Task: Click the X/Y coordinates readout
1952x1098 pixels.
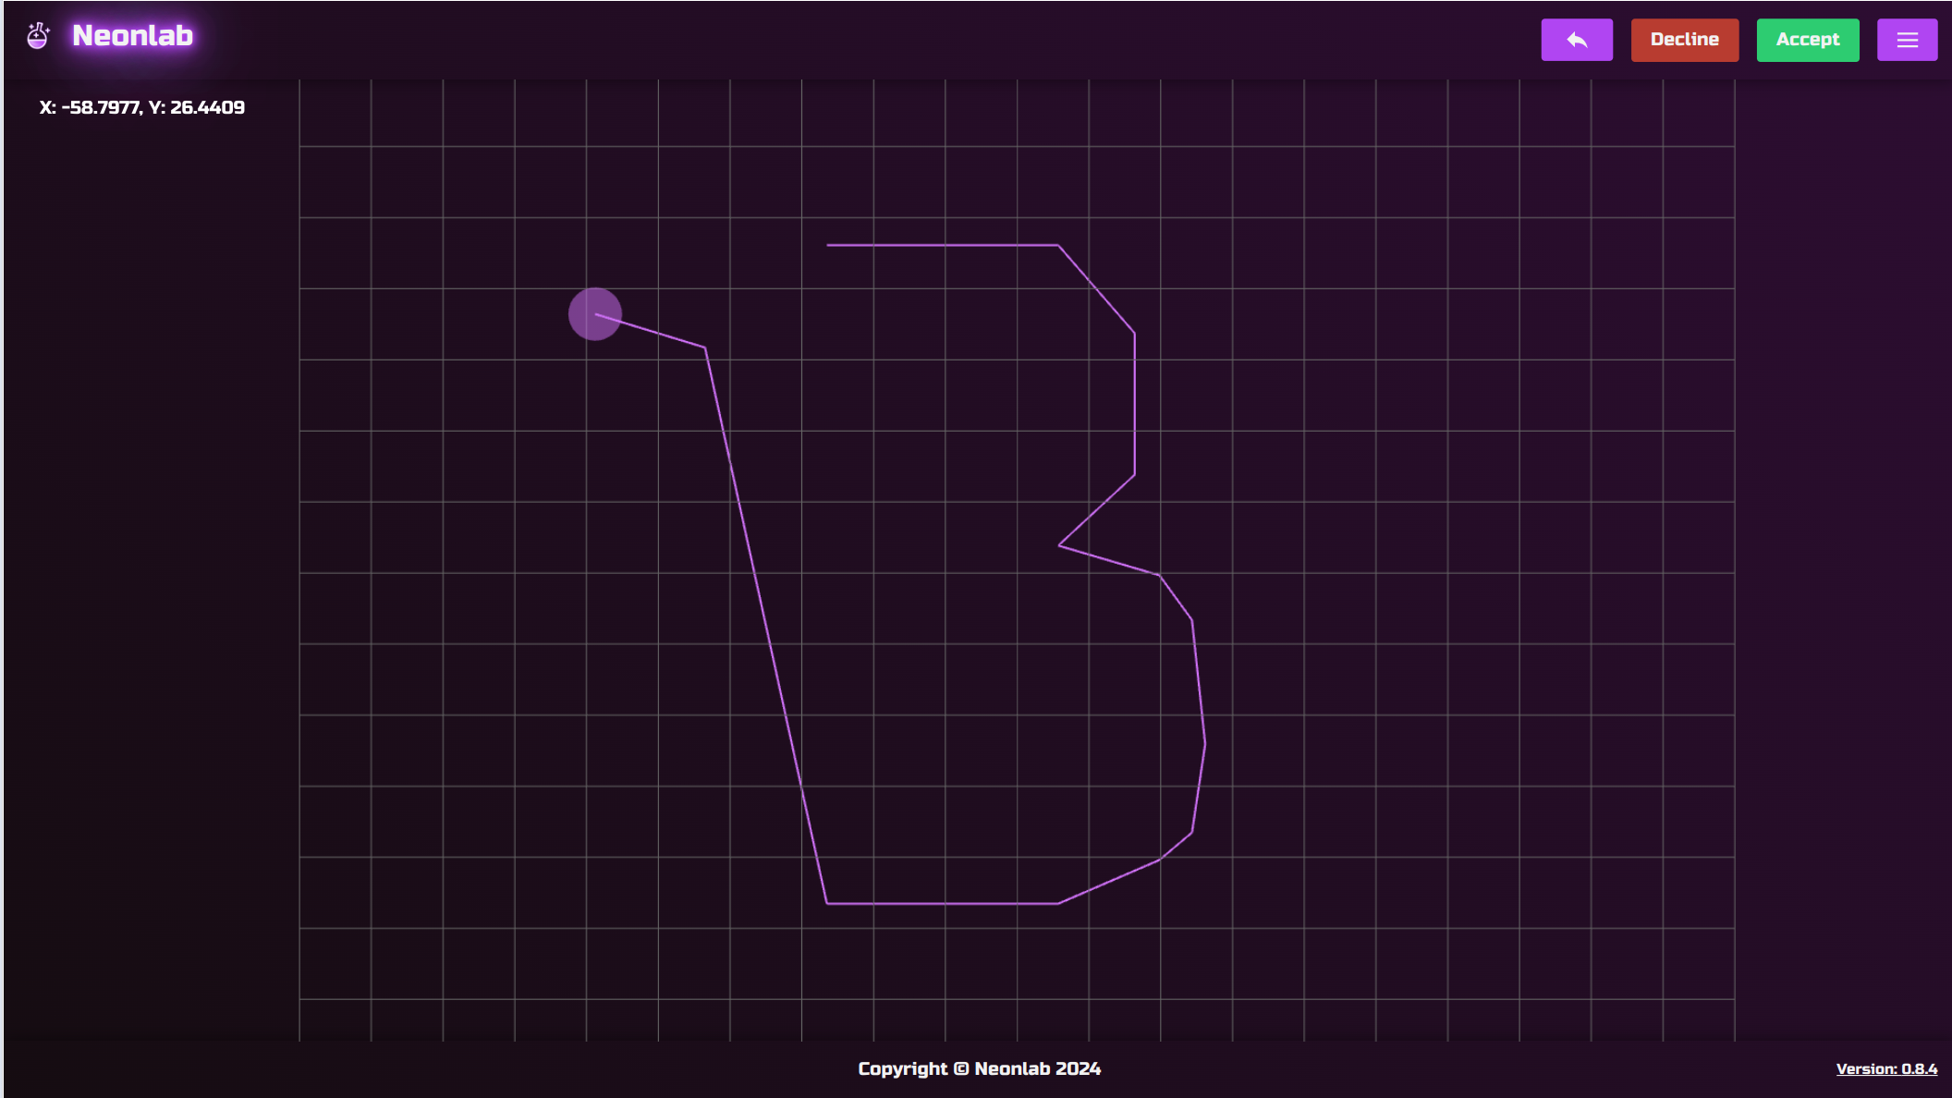Action: tap(141, 107)
